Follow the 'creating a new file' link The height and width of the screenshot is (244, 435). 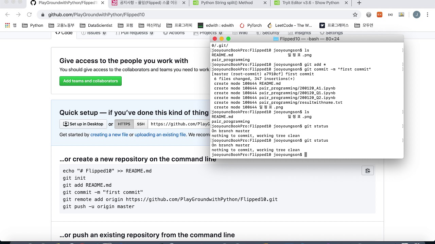pyautogui.click(x=109, y=135)
